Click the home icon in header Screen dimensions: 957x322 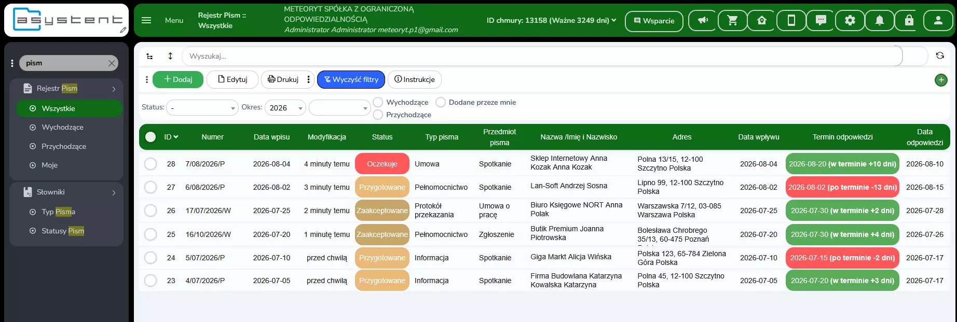(x=762, y=21)
